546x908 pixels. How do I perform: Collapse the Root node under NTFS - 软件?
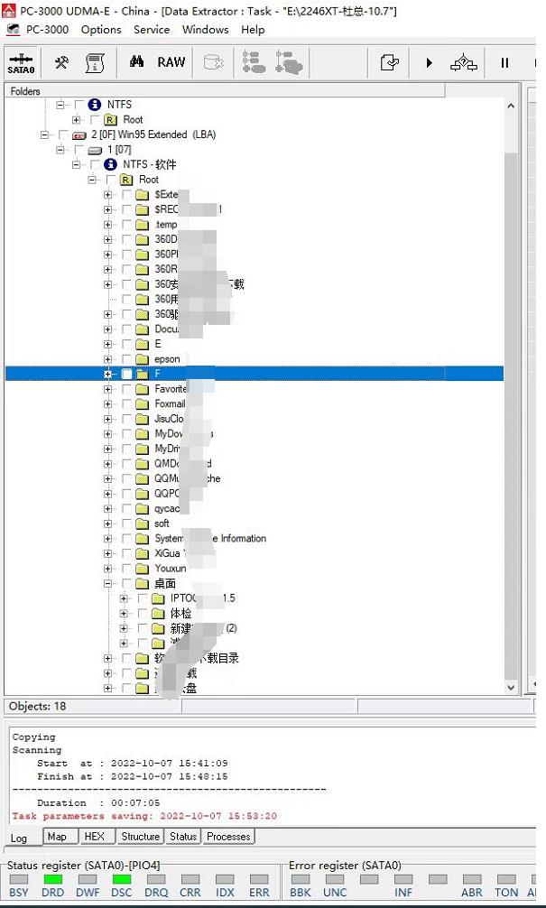pyautogui.click(x=91, y=180)
